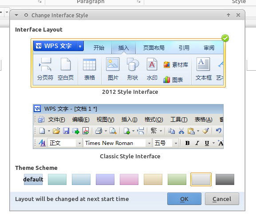Choose the lavender purple theme swatch

click(105, 179)
